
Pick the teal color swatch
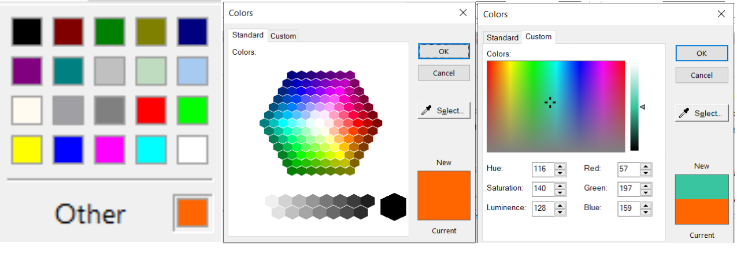pyautogui.click(x=68, y=71)
